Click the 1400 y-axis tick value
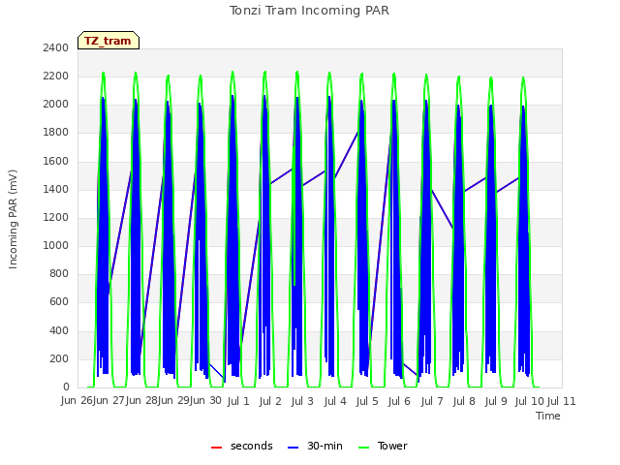The image size is (620, 465). coord(56,189)
